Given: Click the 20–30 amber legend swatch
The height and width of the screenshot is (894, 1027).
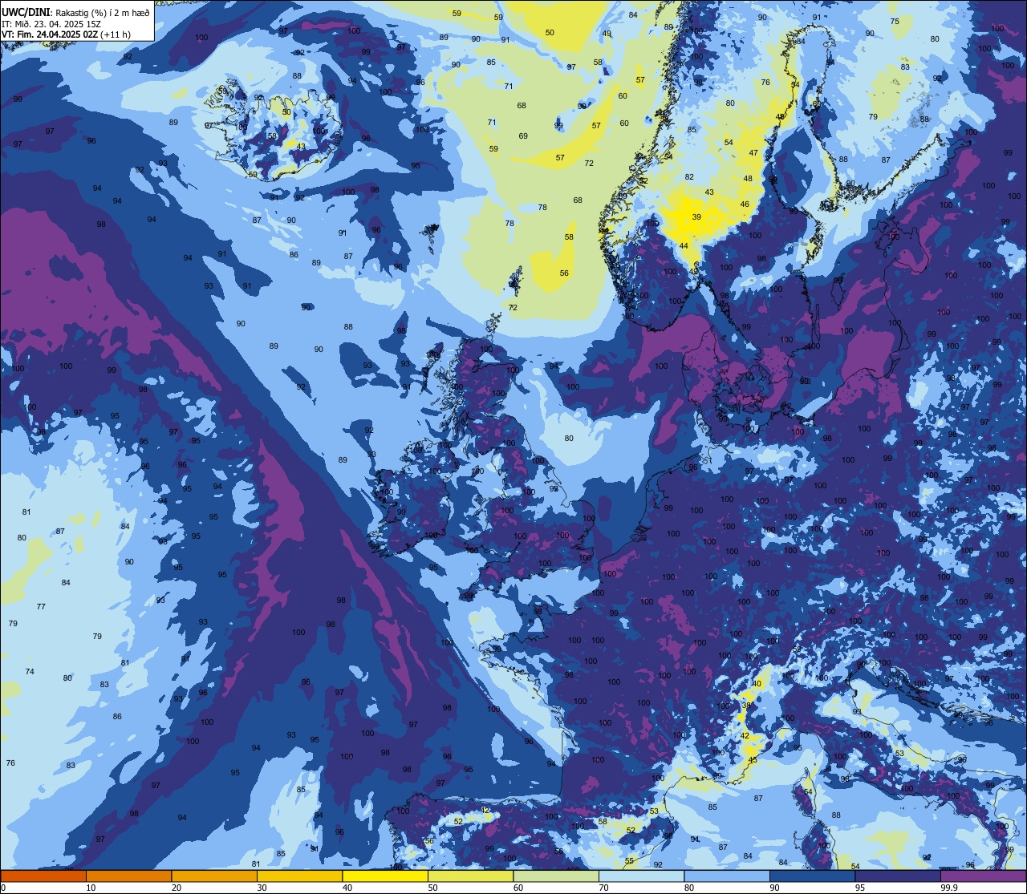Looking at the screenshot, I should click(214, 876).
